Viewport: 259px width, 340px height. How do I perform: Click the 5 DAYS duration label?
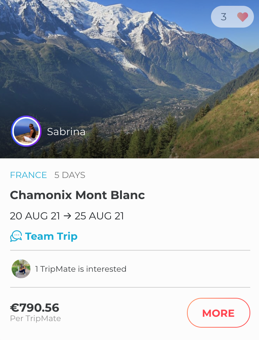[x=70, y=175]
